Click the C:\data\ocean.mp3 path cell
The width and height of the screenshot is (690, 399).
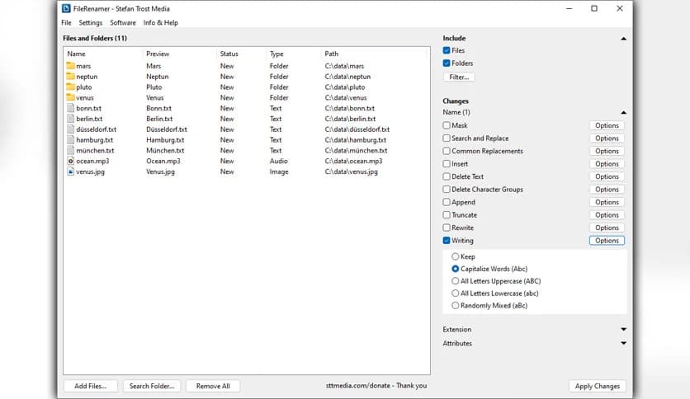pyautogui.click(x=353, y=161)
